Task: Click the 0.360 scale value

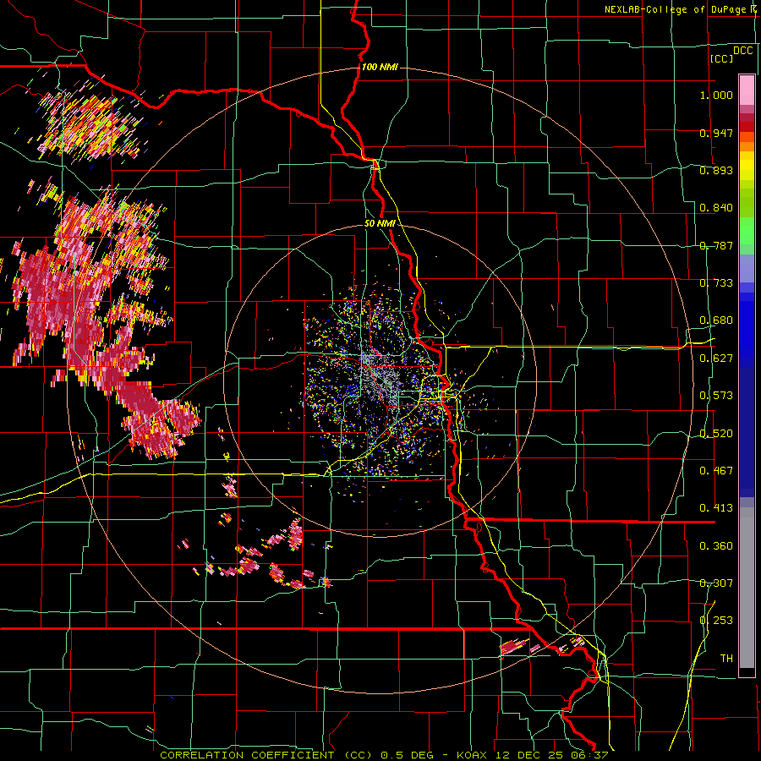Action: [716, 545]
